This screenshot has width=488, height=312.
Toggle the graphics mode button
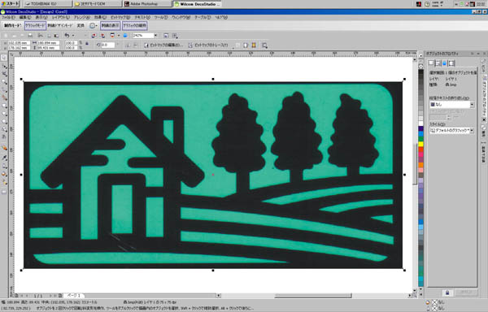35,25
